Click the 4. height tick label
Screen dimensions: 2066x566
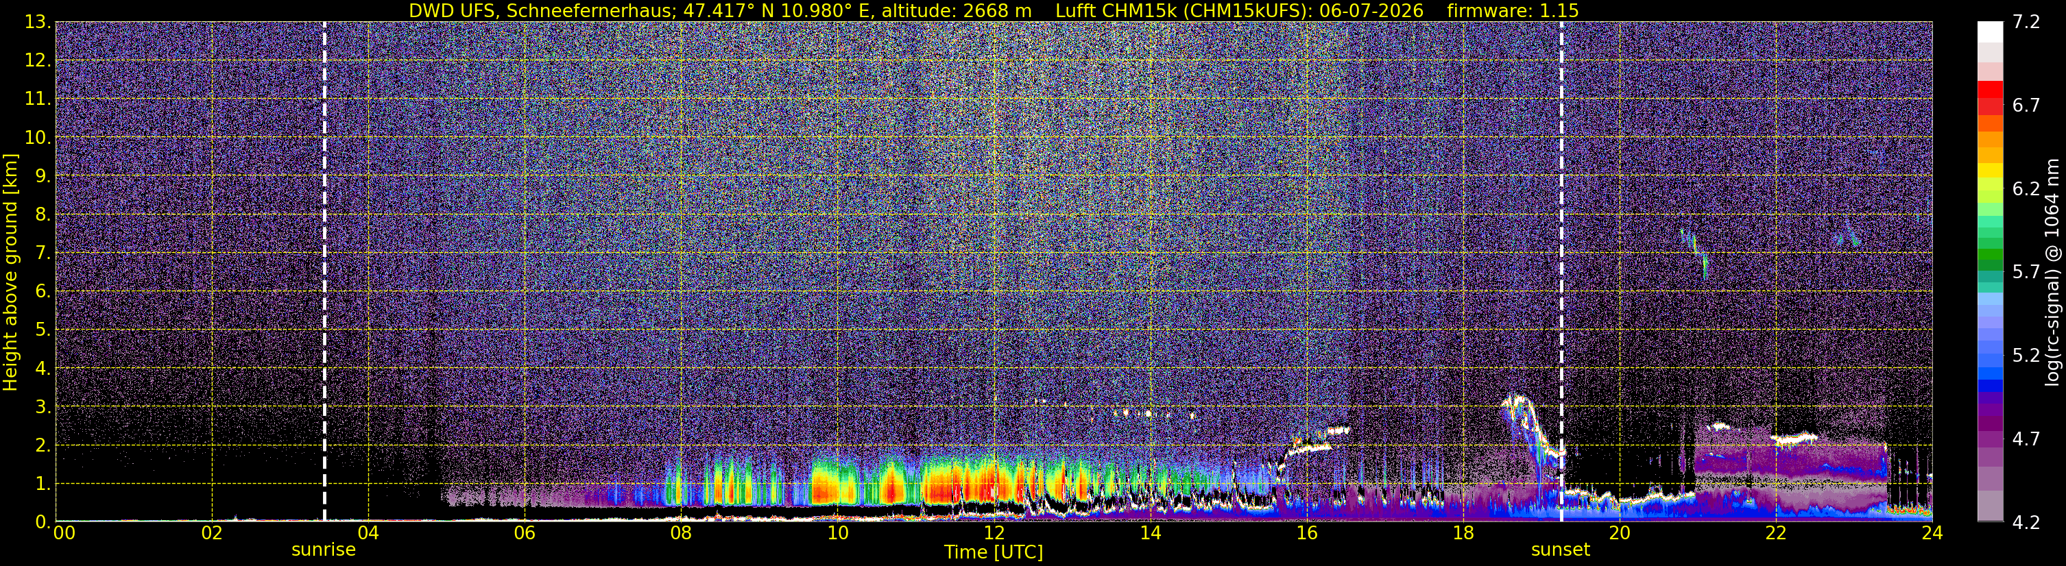[43, 369]
